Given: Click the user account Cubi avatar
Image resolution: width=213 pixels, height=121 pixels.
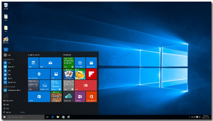Looking at the screenshot, I should [5, 55].
